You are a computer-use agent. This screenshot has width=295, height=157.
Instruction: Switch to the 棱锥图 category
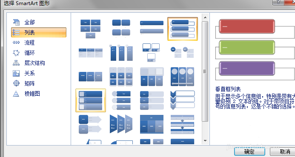[x=26, y=94]
